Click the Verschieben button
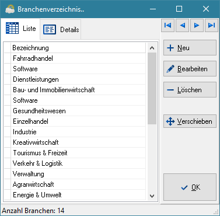 coord(190,121)
